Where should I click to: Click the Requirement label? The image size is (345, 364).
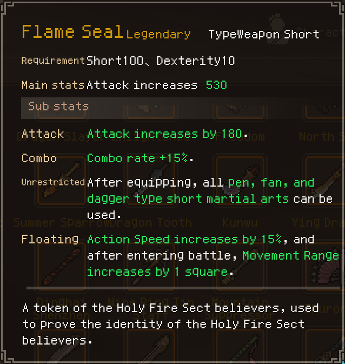(x=53, y=61)
